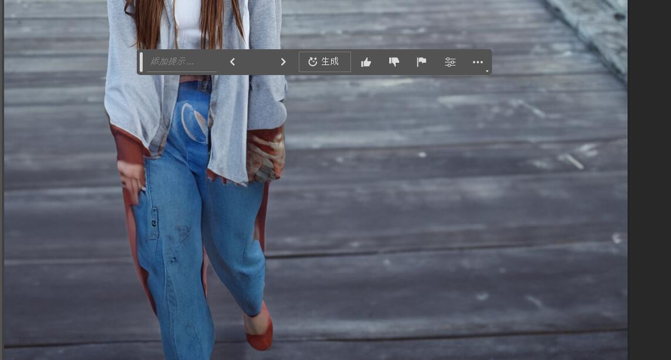
Task: Open the more options ellipsis menu
Action: 478,62
